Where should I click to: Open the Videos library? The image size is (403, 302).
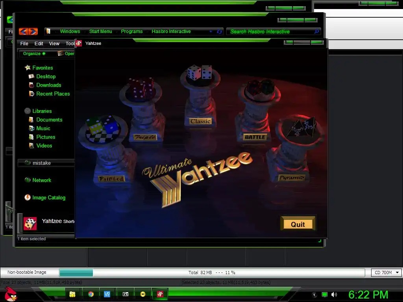click(x=44, y=145)
